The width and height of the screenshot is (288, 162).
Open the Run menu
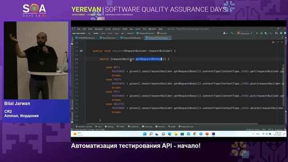pos(131,29)
